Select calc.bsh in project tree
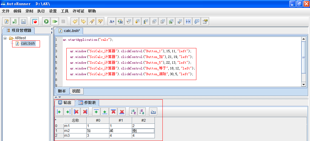The image size is (310, 141). (x=28, y=44)
